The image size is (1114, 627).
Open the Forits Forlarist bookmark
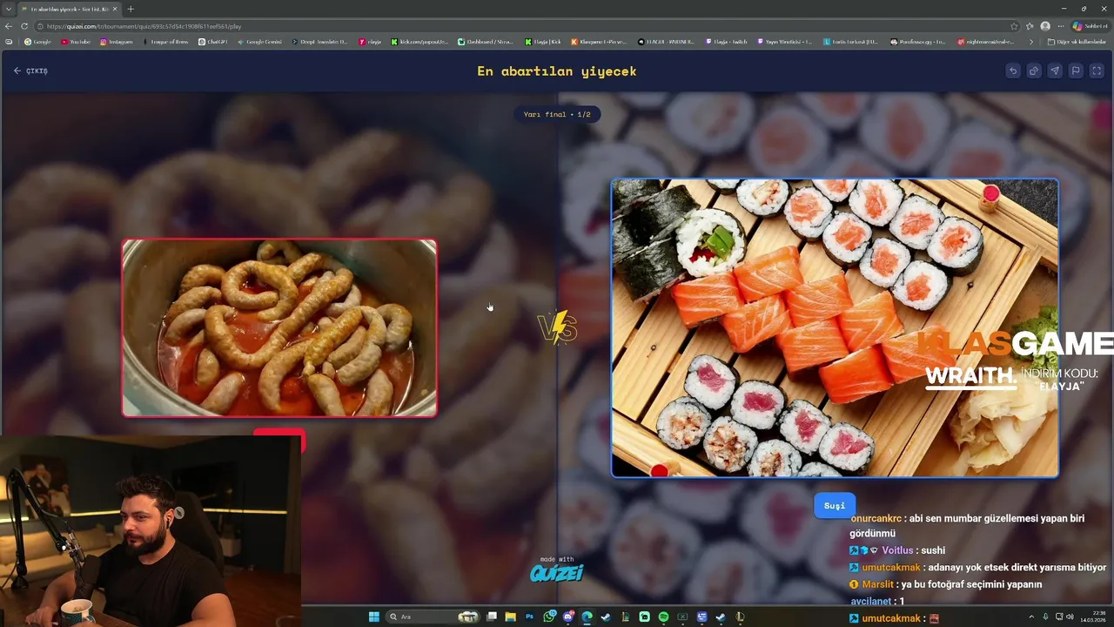point(850,41)
